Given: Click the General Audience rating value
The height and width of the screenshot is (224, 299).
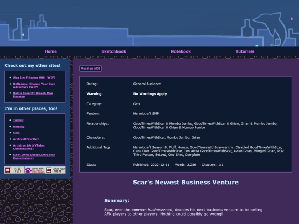Looking at the screenshot, I should 147,84.
